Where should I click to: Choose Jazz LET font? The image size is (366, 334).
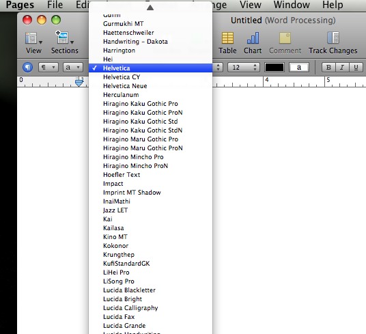150,210
